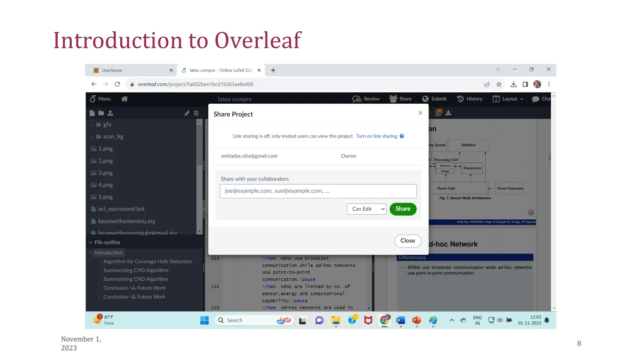The image size is (642, 361).
Task: Open browser downloads icon
Action: pos(513,84)
